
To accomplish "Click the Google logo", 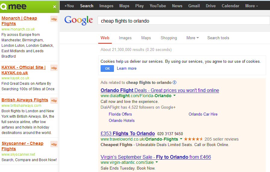I will 79,20.
